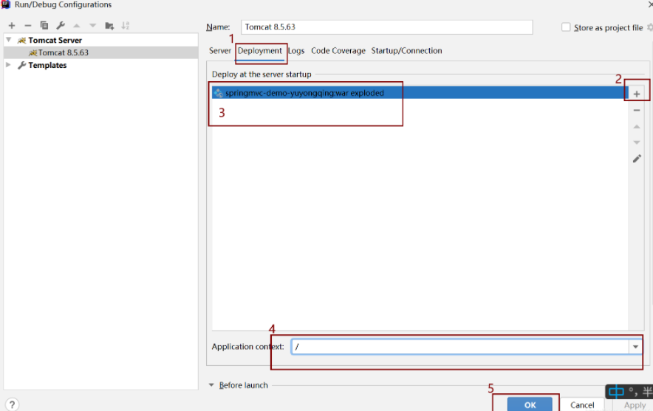Create new configuration folder
653x411 pixels.
(x=109, y=26)
